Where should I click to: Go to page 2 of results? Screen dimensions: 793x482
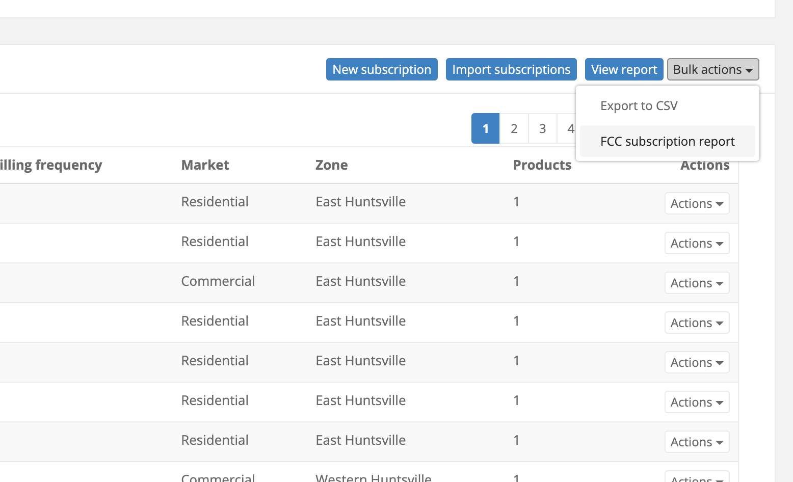pyautogui.click(x=514, y=128)
